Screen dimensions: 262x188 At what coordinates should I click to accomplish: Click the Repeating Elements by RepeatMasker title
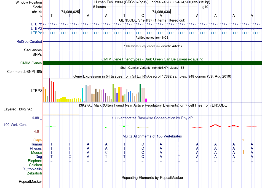click(152, 178)
